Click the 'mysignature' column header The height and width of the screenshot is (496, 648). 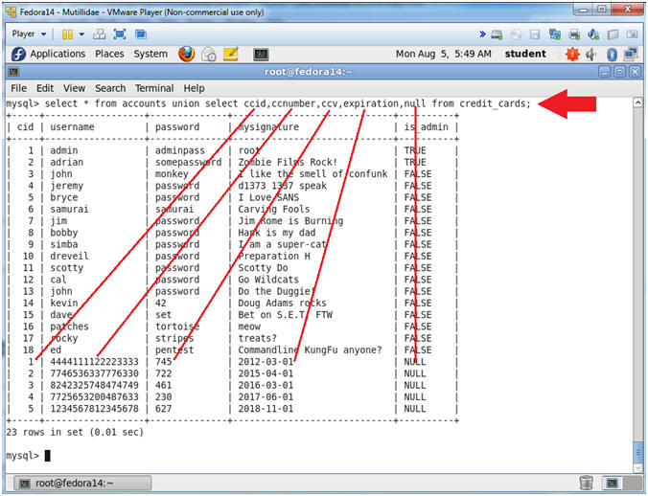tap(268, 127)
